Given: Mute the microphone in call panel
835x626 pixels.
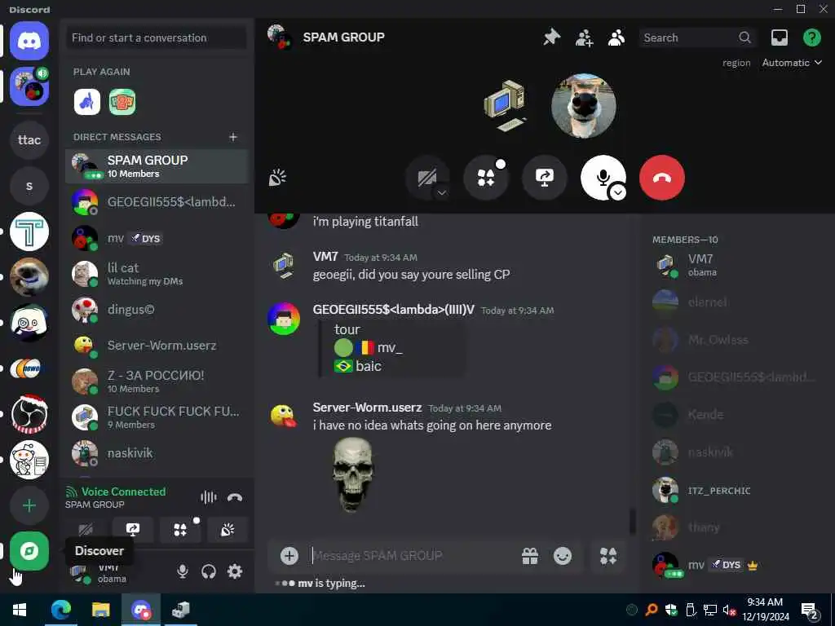Looking at the screenshot, I should (x=603, y=178).
